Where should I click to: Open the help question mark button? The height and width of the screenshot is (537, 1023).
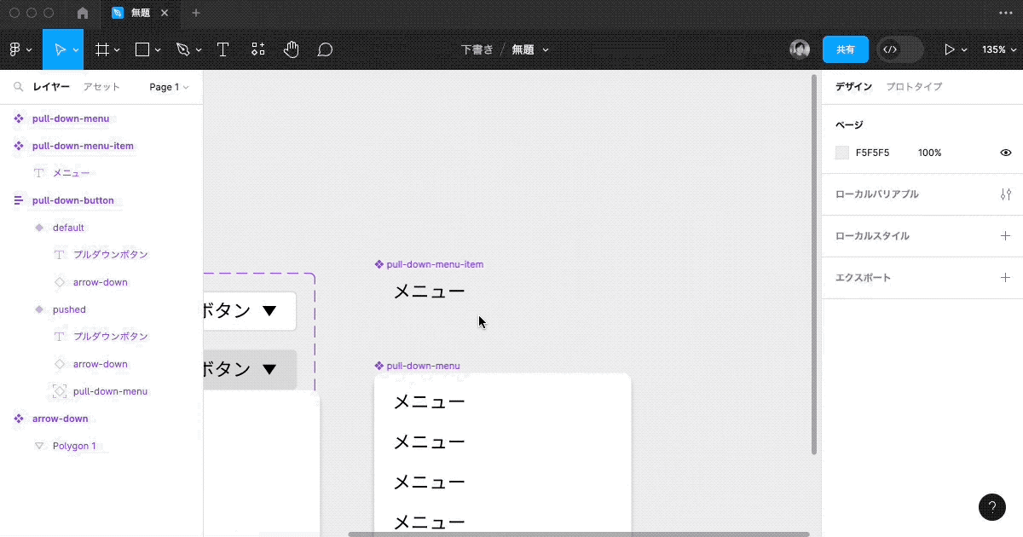(x=991, y=506)
